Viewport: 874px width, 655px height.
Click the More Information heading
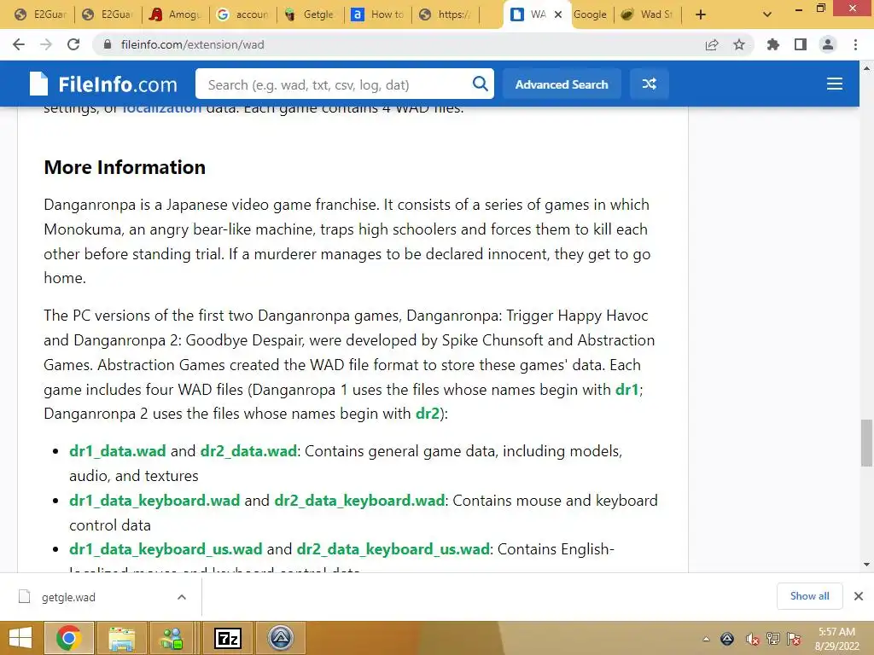[x=125, y=167]
